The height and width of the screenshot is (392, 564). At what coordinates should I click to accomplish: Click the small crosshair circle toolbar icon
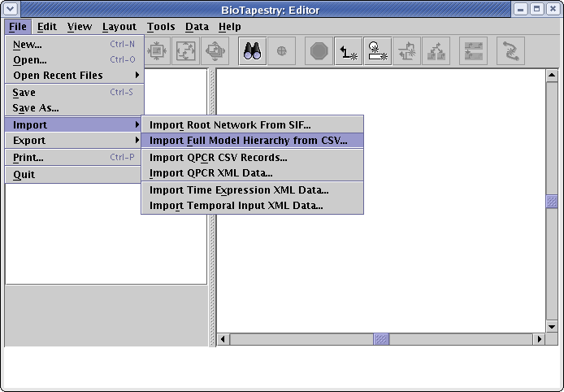(x=281, y=51)
